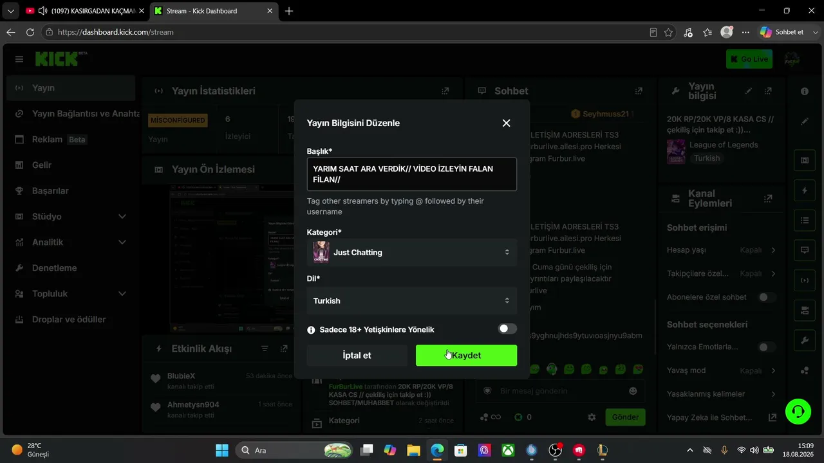The image size is (824, 463).
Task: Expand the Stüdyo sidebar section
Action: [71, 216]
